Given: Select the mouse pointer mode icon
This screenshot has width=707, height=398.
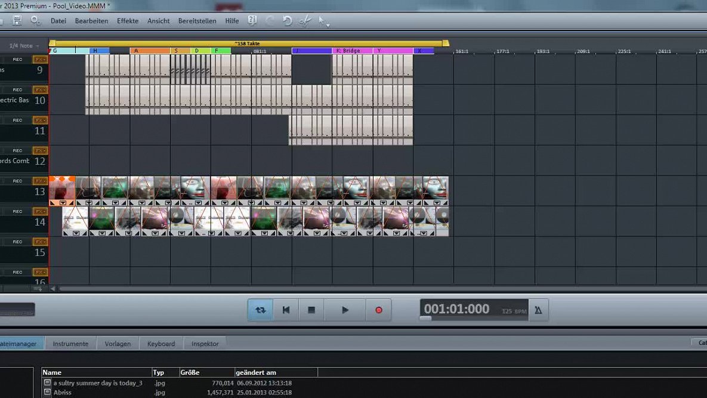Looking at the screenshot, I should coord(320,20).
